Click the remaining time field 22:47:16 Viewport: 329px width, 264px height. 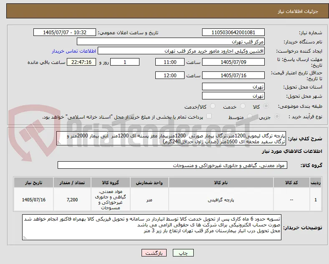[x=81, y=62]
